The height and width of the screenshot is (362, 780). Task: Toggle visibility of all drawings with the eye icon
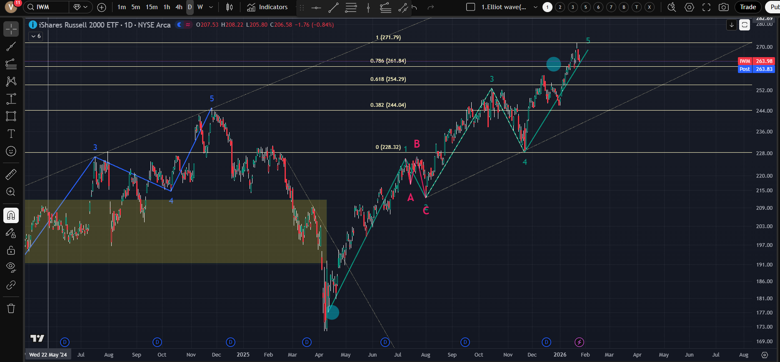tap(11, 267)
